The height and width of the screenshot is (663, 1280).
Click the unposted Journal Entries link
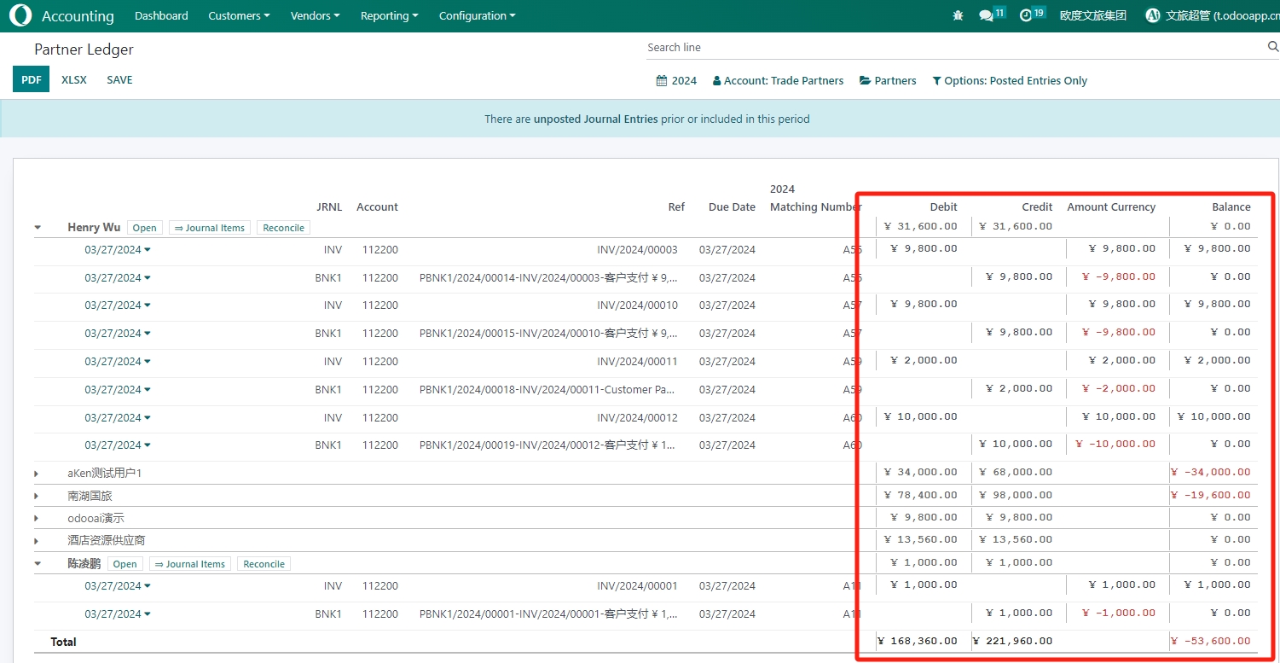(595, 119)
